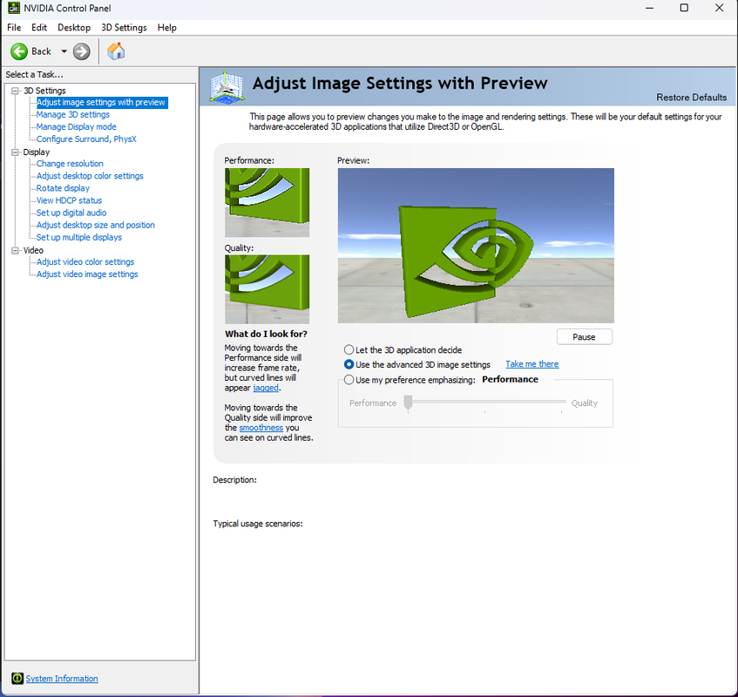Click the Display tree label

pyautogui.click(x=37, y=152)
